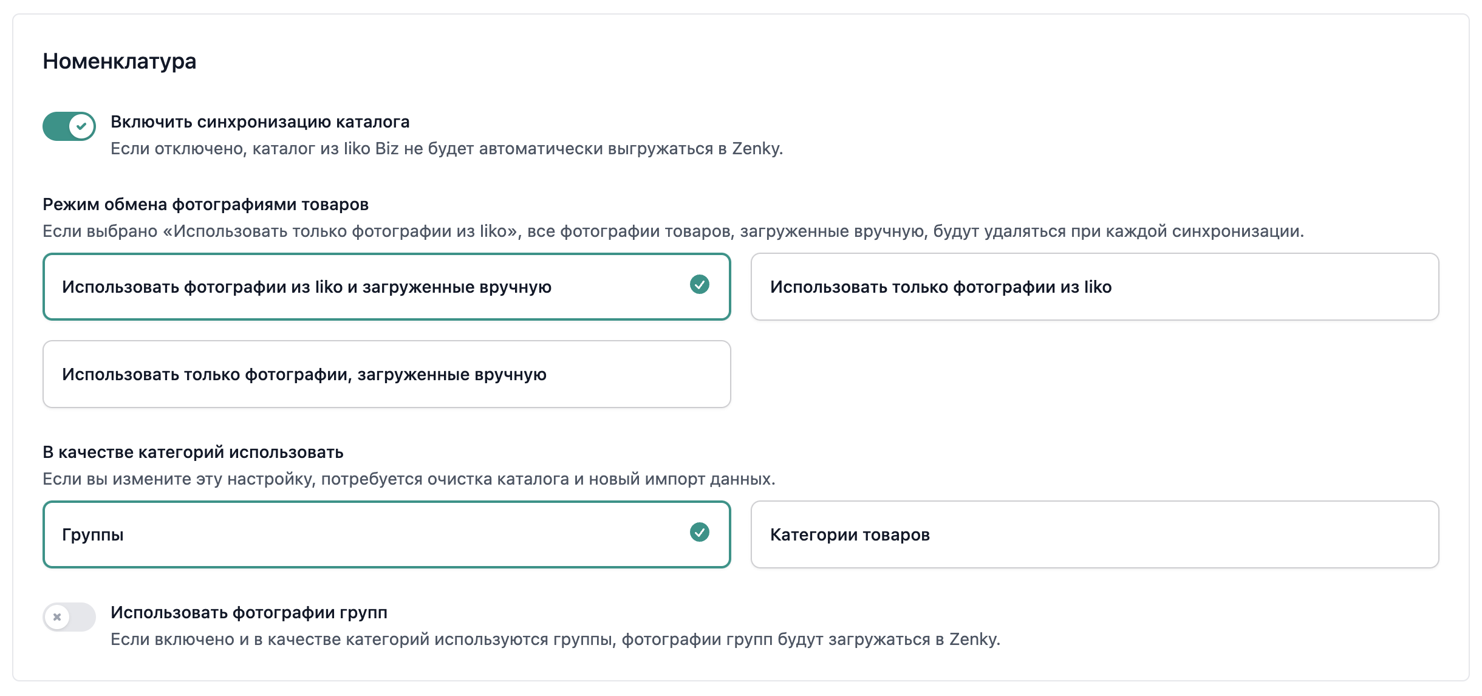1482x696 pixels.
Task: Click the hint about manually uploaded photos deletion
Action: coord(673,231)
